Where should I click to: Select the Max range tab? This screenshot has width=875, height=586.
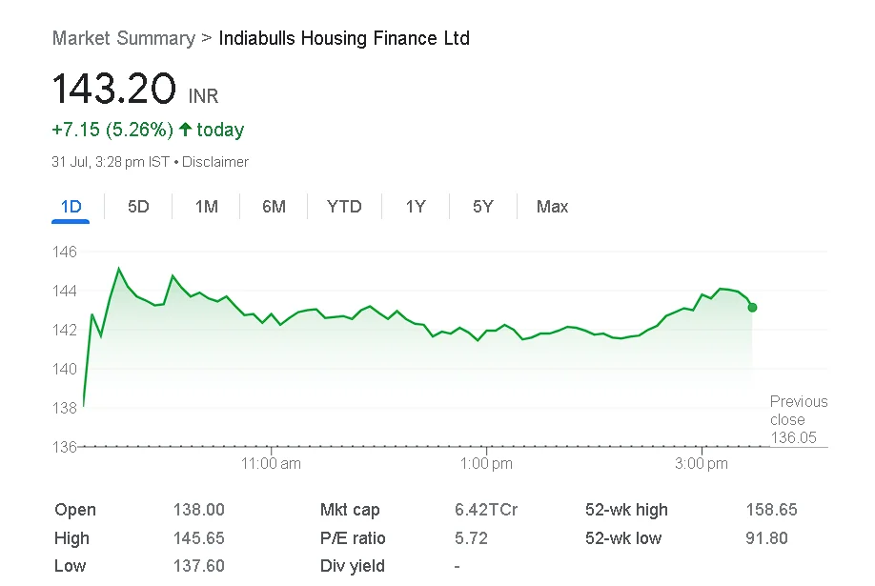[553, 207]
